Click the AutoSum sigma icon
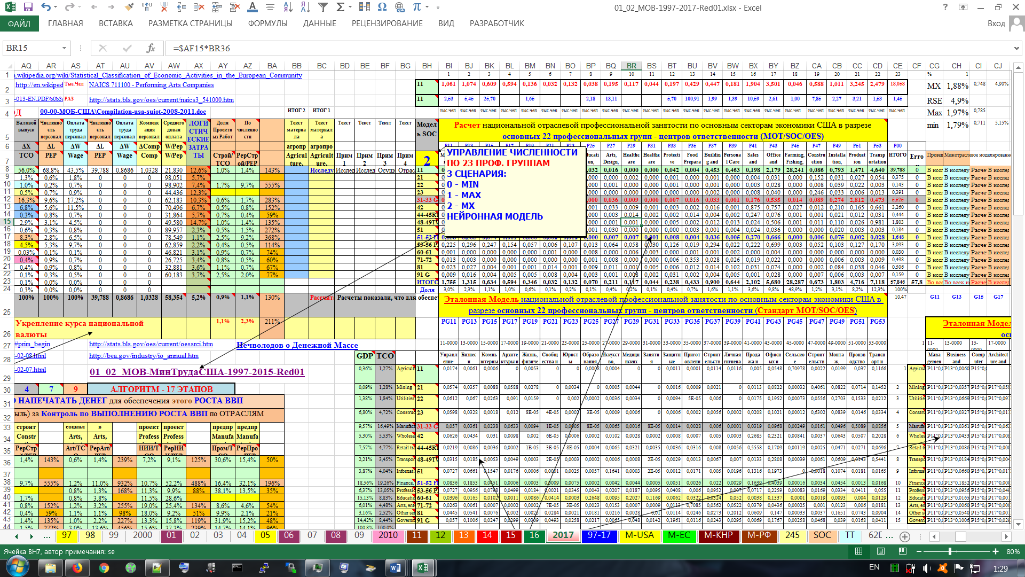Screen dimensions: 1025x577 pos(340,7)
